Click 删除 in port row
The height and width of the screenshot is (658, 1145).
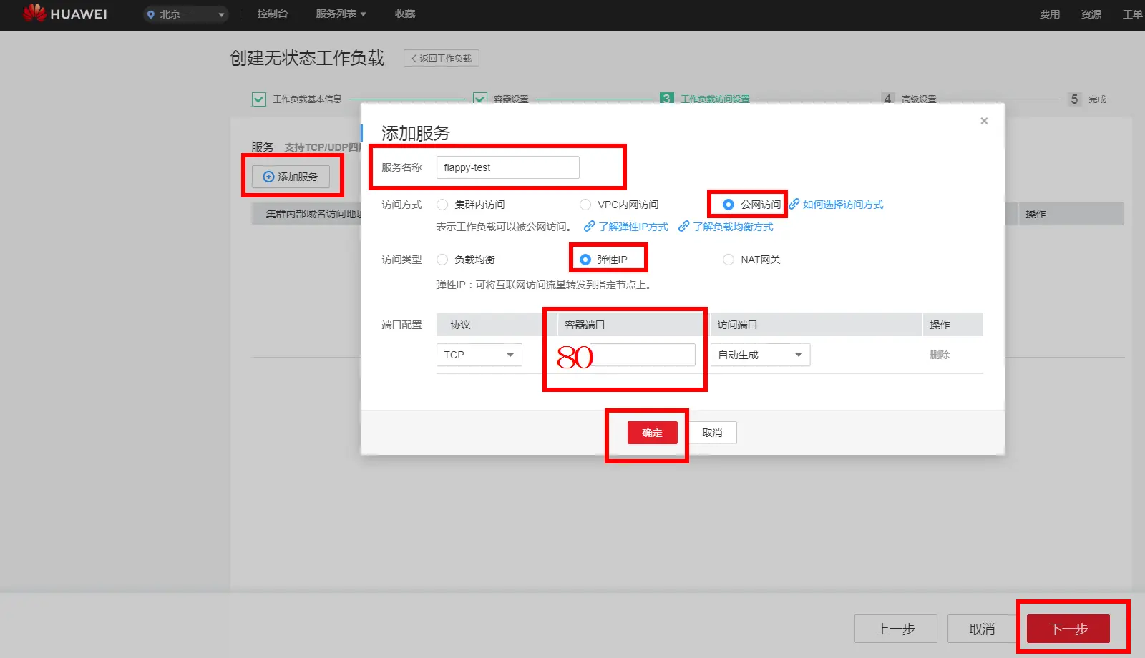940,355
